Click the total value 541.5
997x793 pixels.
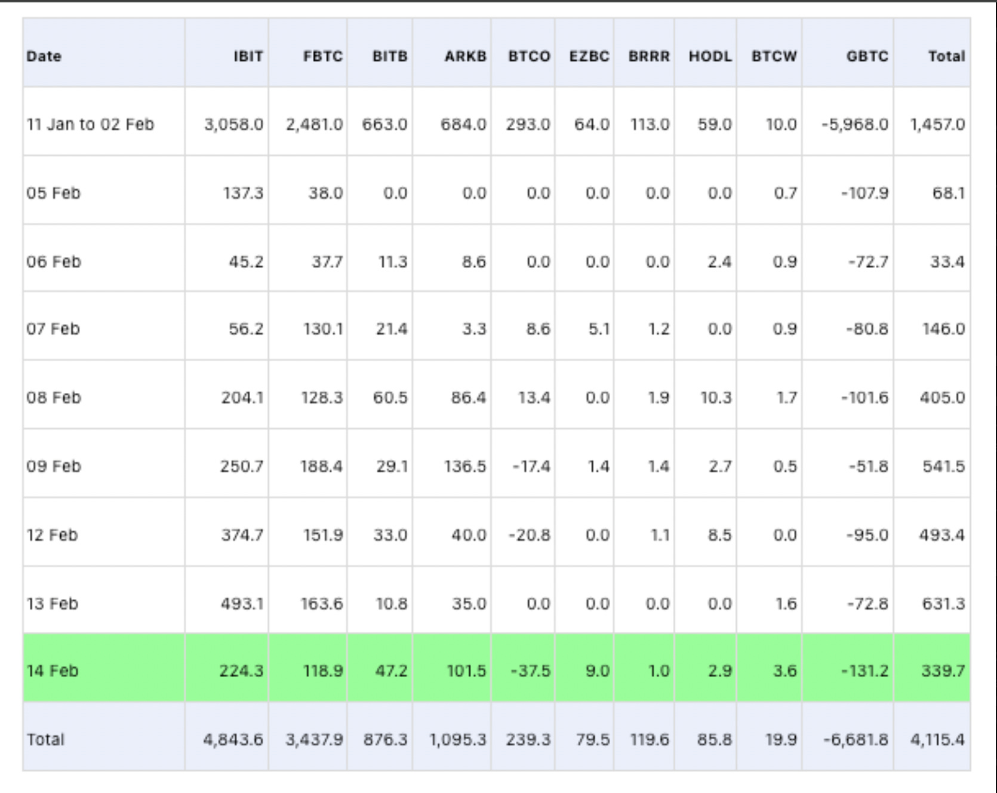click(943, 466)
